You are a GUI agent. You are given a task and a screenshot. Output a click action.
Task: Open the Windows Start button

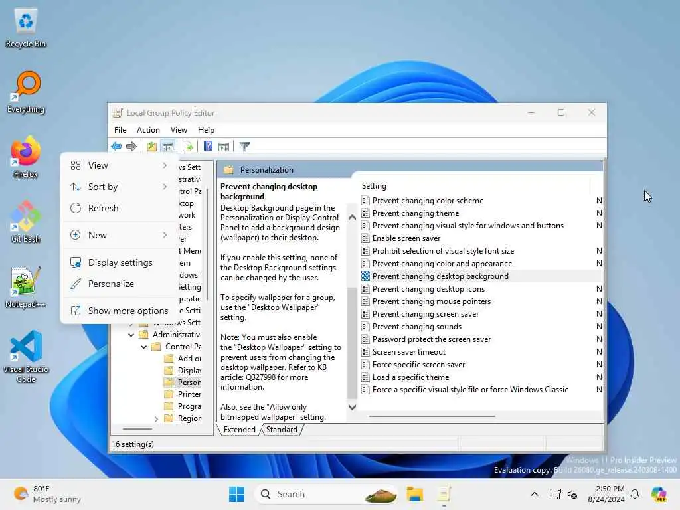237,494
